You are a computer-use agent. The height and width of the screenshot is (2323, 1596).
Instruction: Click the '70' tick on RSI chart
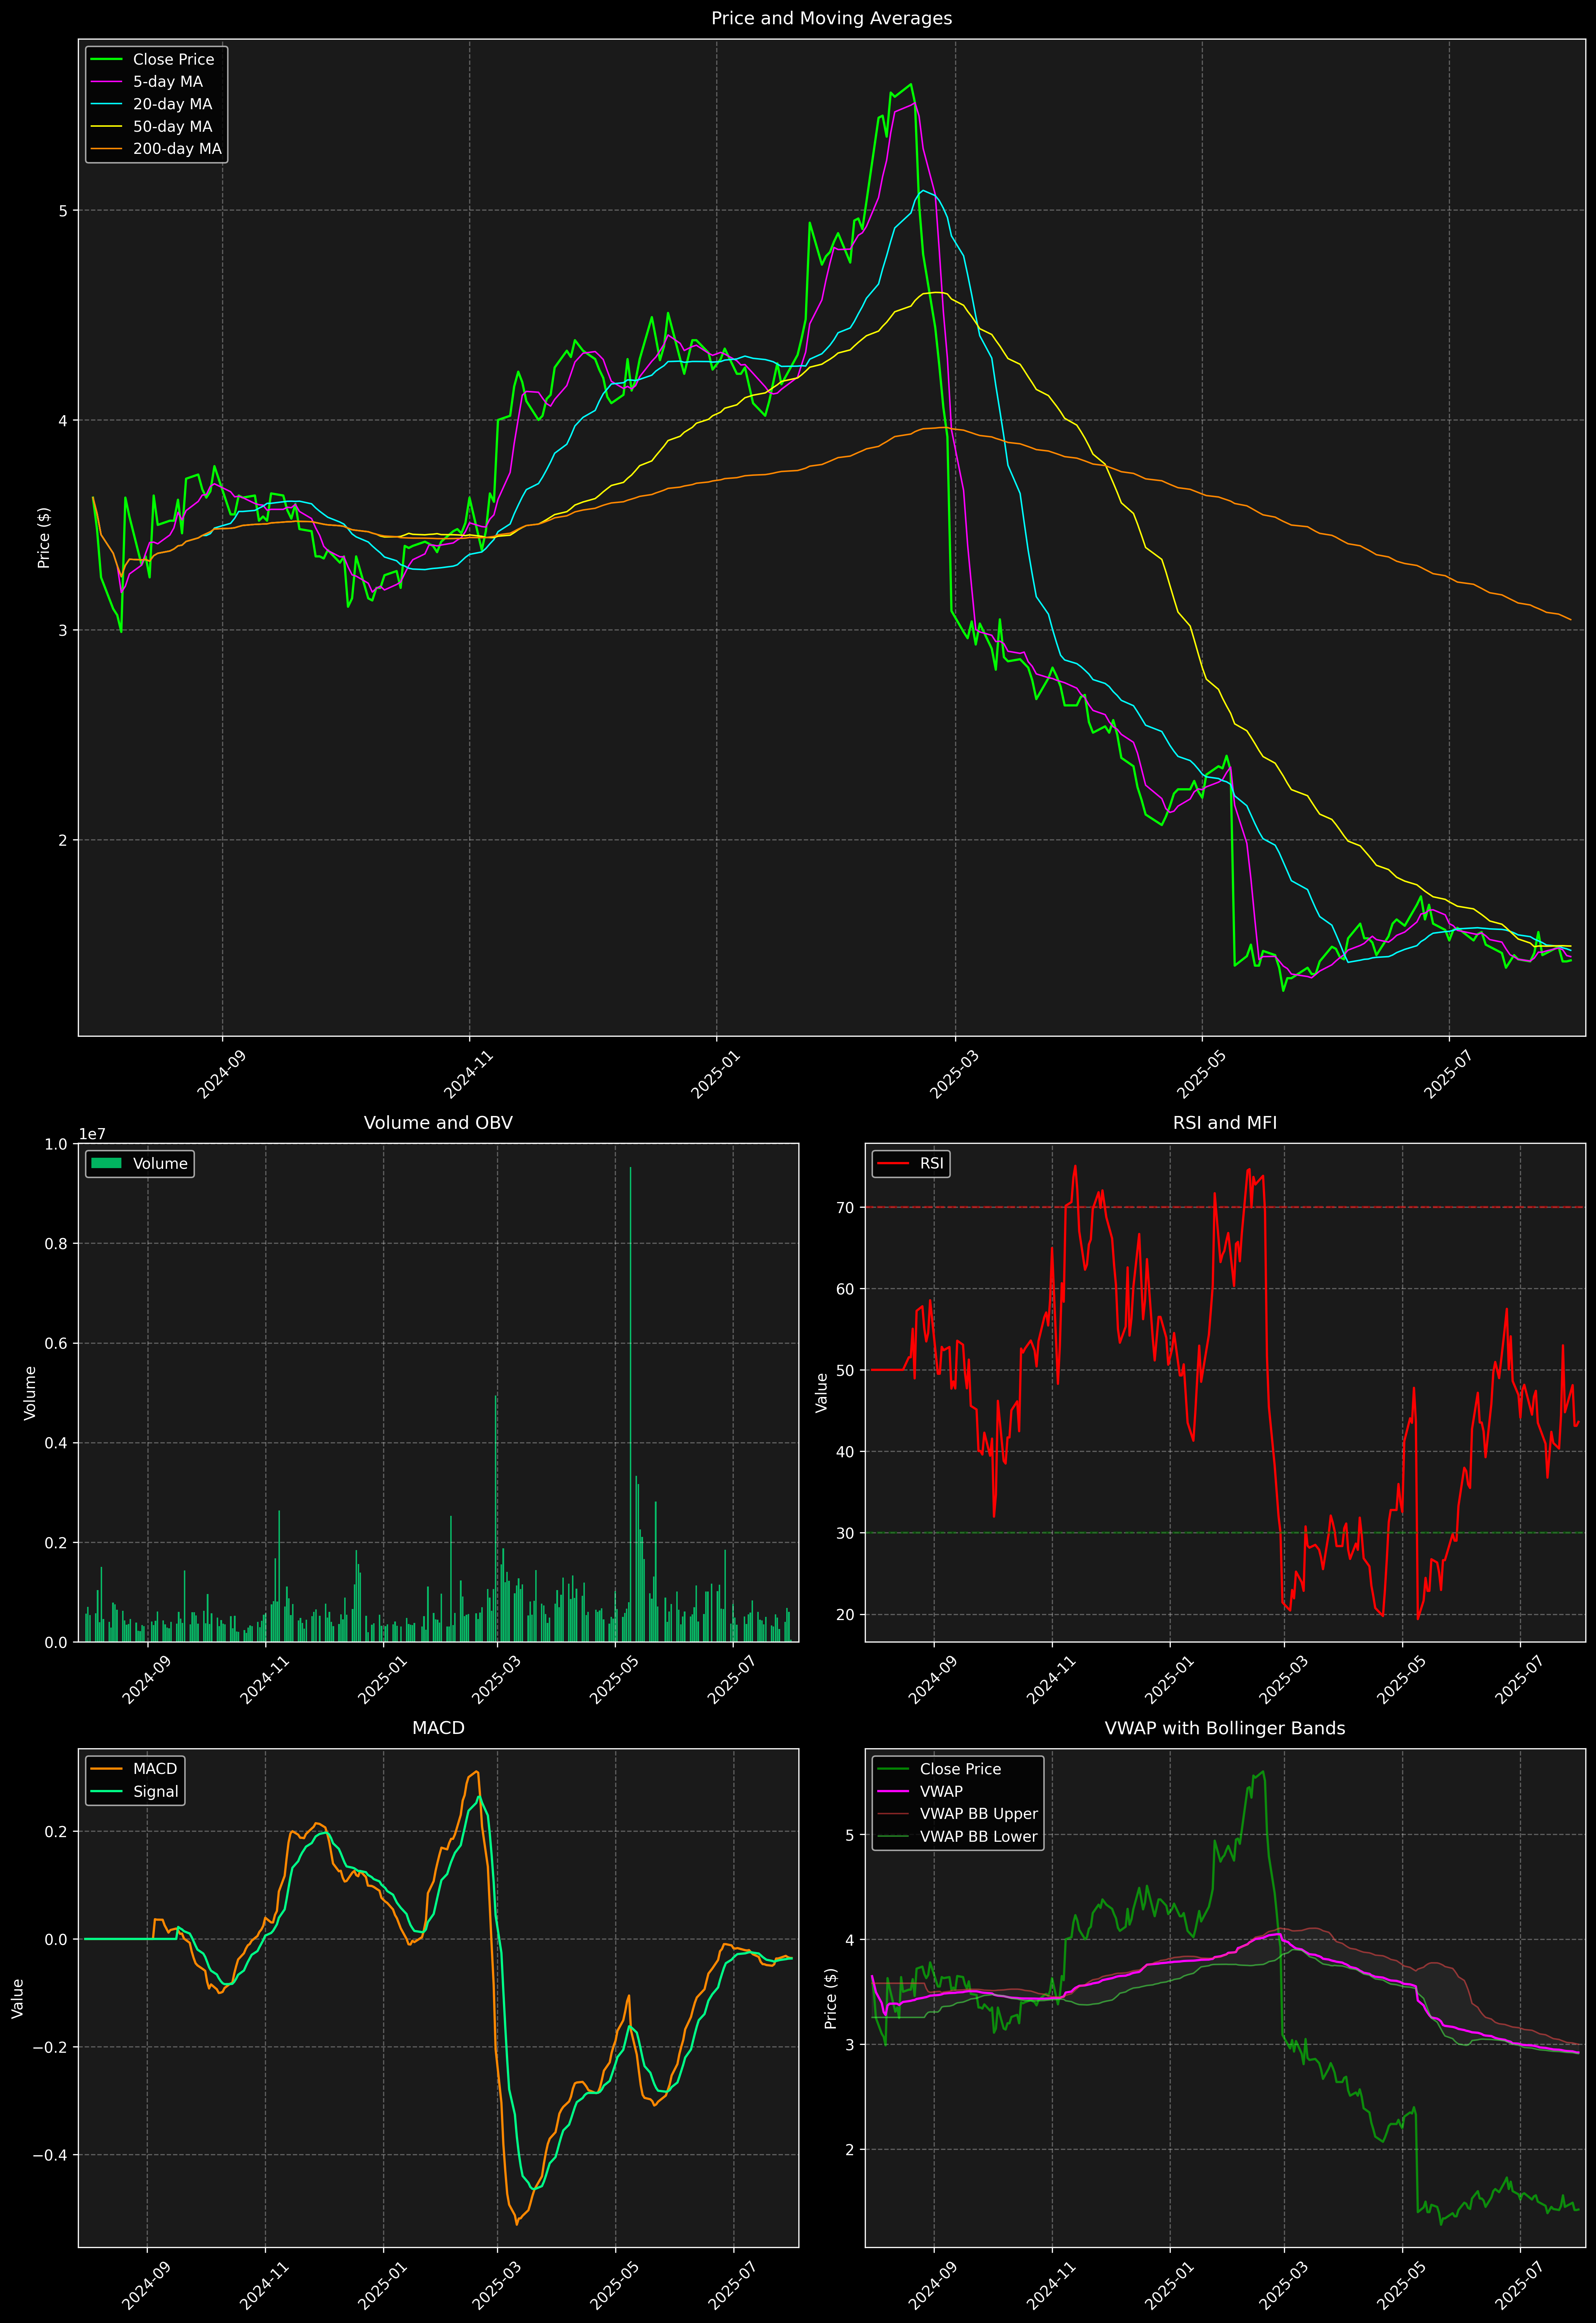point(845,1207)
